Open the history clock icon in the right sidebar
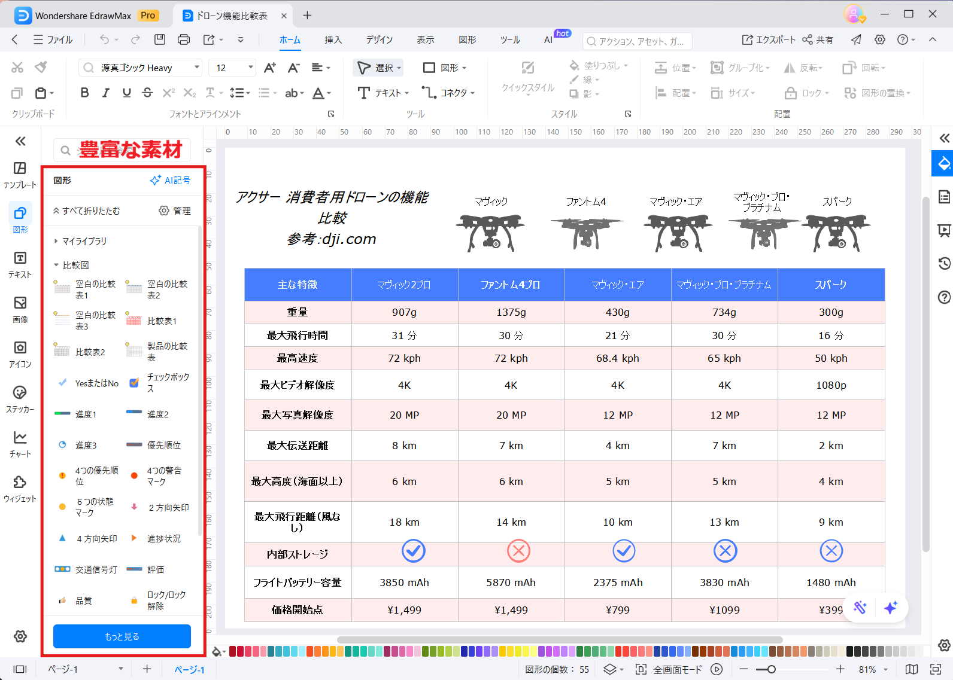This screenshot has height=680, width=953. (944, 263)
